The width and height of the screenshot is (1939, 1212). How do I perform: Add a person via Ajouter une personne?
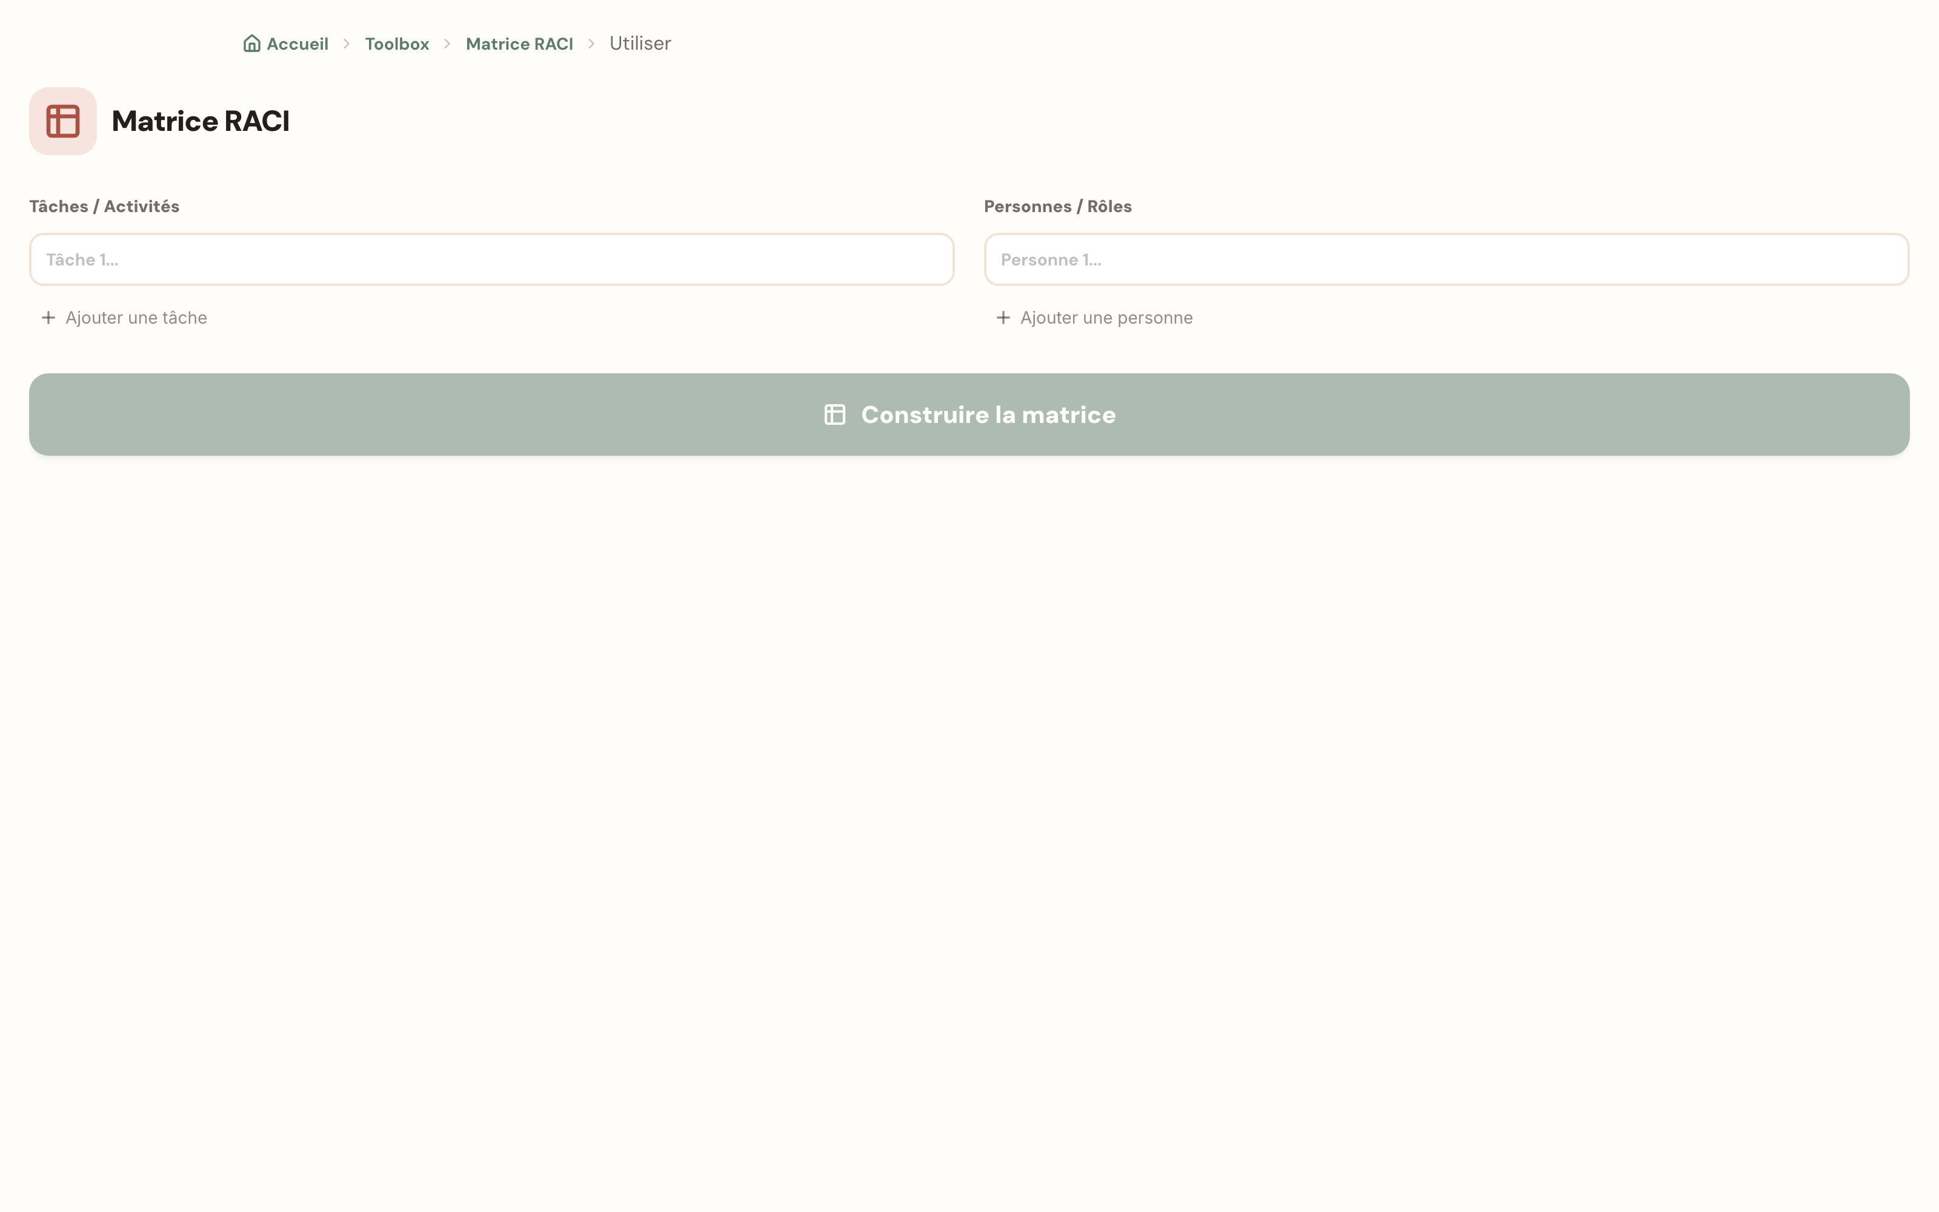1094,318
